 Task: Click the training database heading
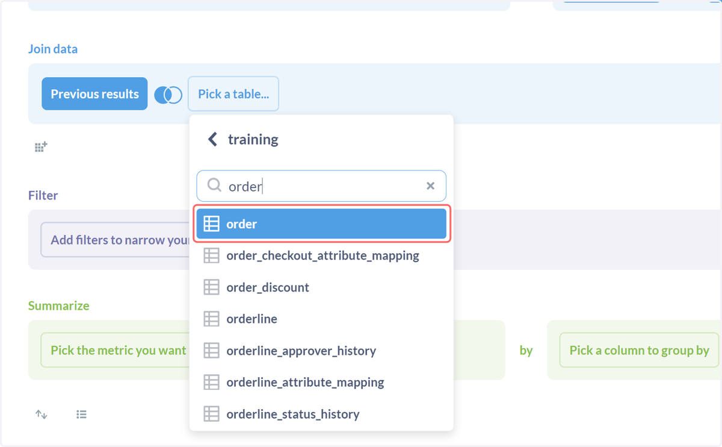[x=253, y=139]
